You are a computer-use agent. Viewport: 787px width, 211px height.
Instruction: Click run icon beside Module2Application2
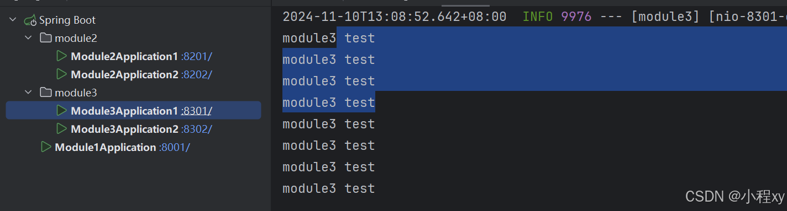(x=61, y=74)
